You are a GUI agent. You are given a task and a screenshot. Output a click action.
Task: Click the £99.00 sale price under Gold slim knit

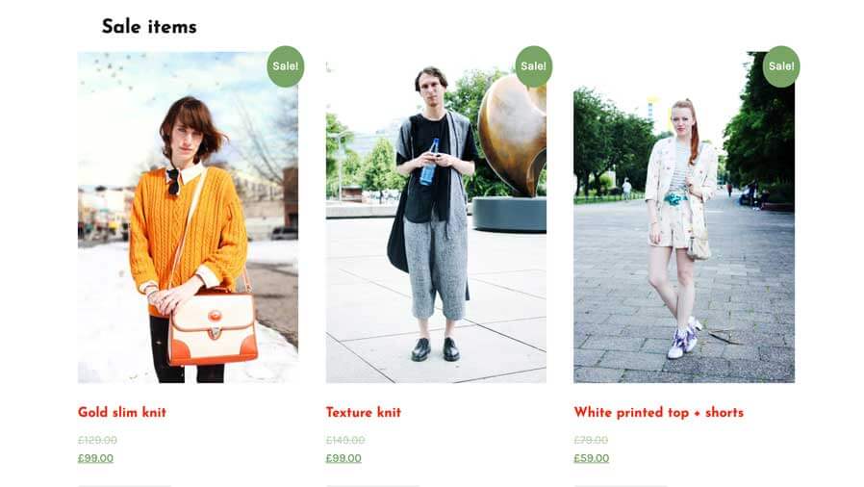click(x=95, y=458)
